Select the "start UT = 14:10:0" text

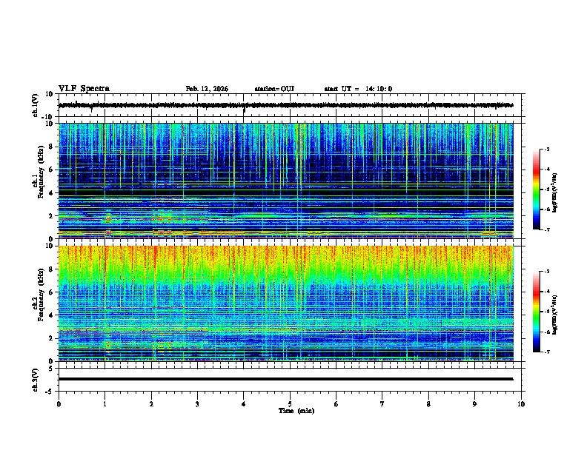point(358,89)
